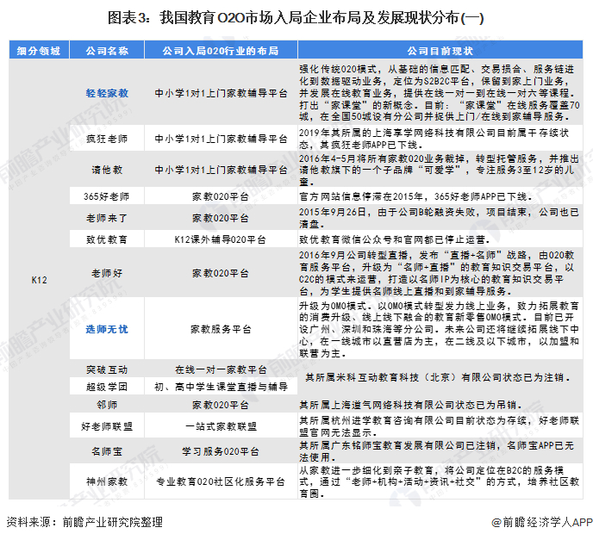Click status '官方网站信息停滞在2015年，365好老师APP已下线。'

coord(415,196)
